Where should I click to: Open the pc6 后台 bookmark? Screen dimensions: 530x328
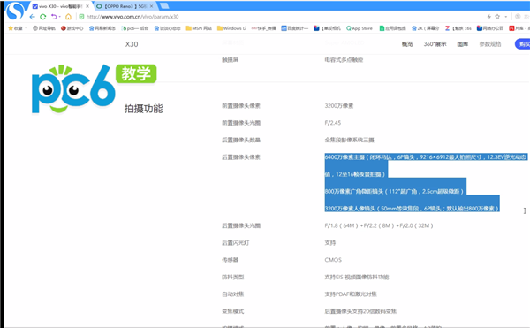(135, 28)
